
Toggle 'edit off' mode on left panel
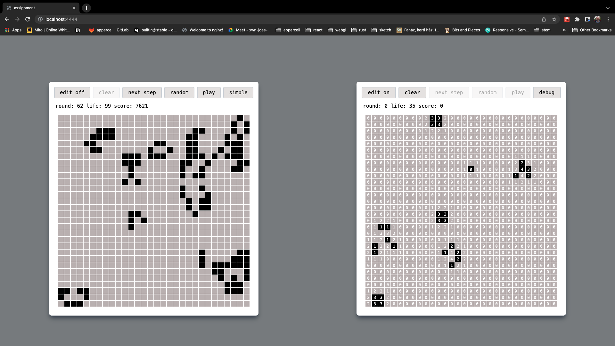tap(72, 92)
